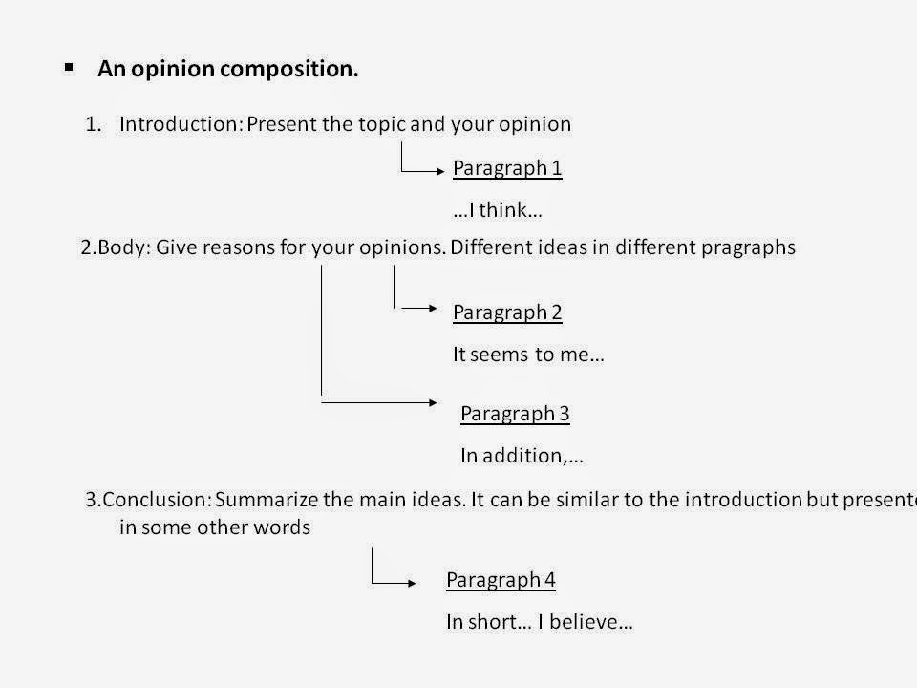Screen dimensions: 917x688
Task: Select the '2.Body: Give reasons' line
Action: tap(263, 247)
